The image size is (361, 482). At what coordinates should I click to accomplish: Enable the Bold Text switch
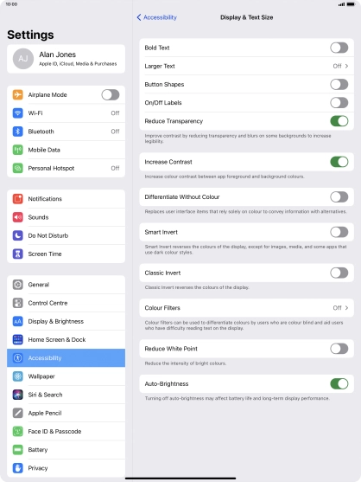pos(339,48)
